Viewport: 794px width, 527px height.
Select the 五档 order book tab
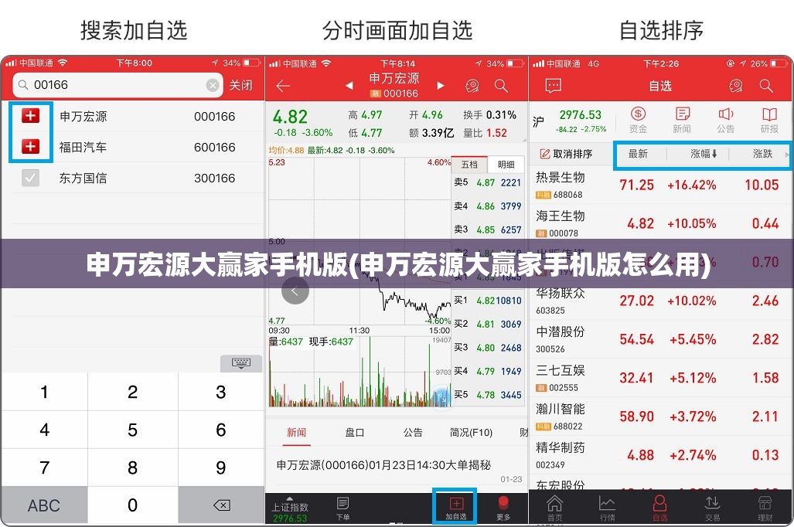point(469,164)
